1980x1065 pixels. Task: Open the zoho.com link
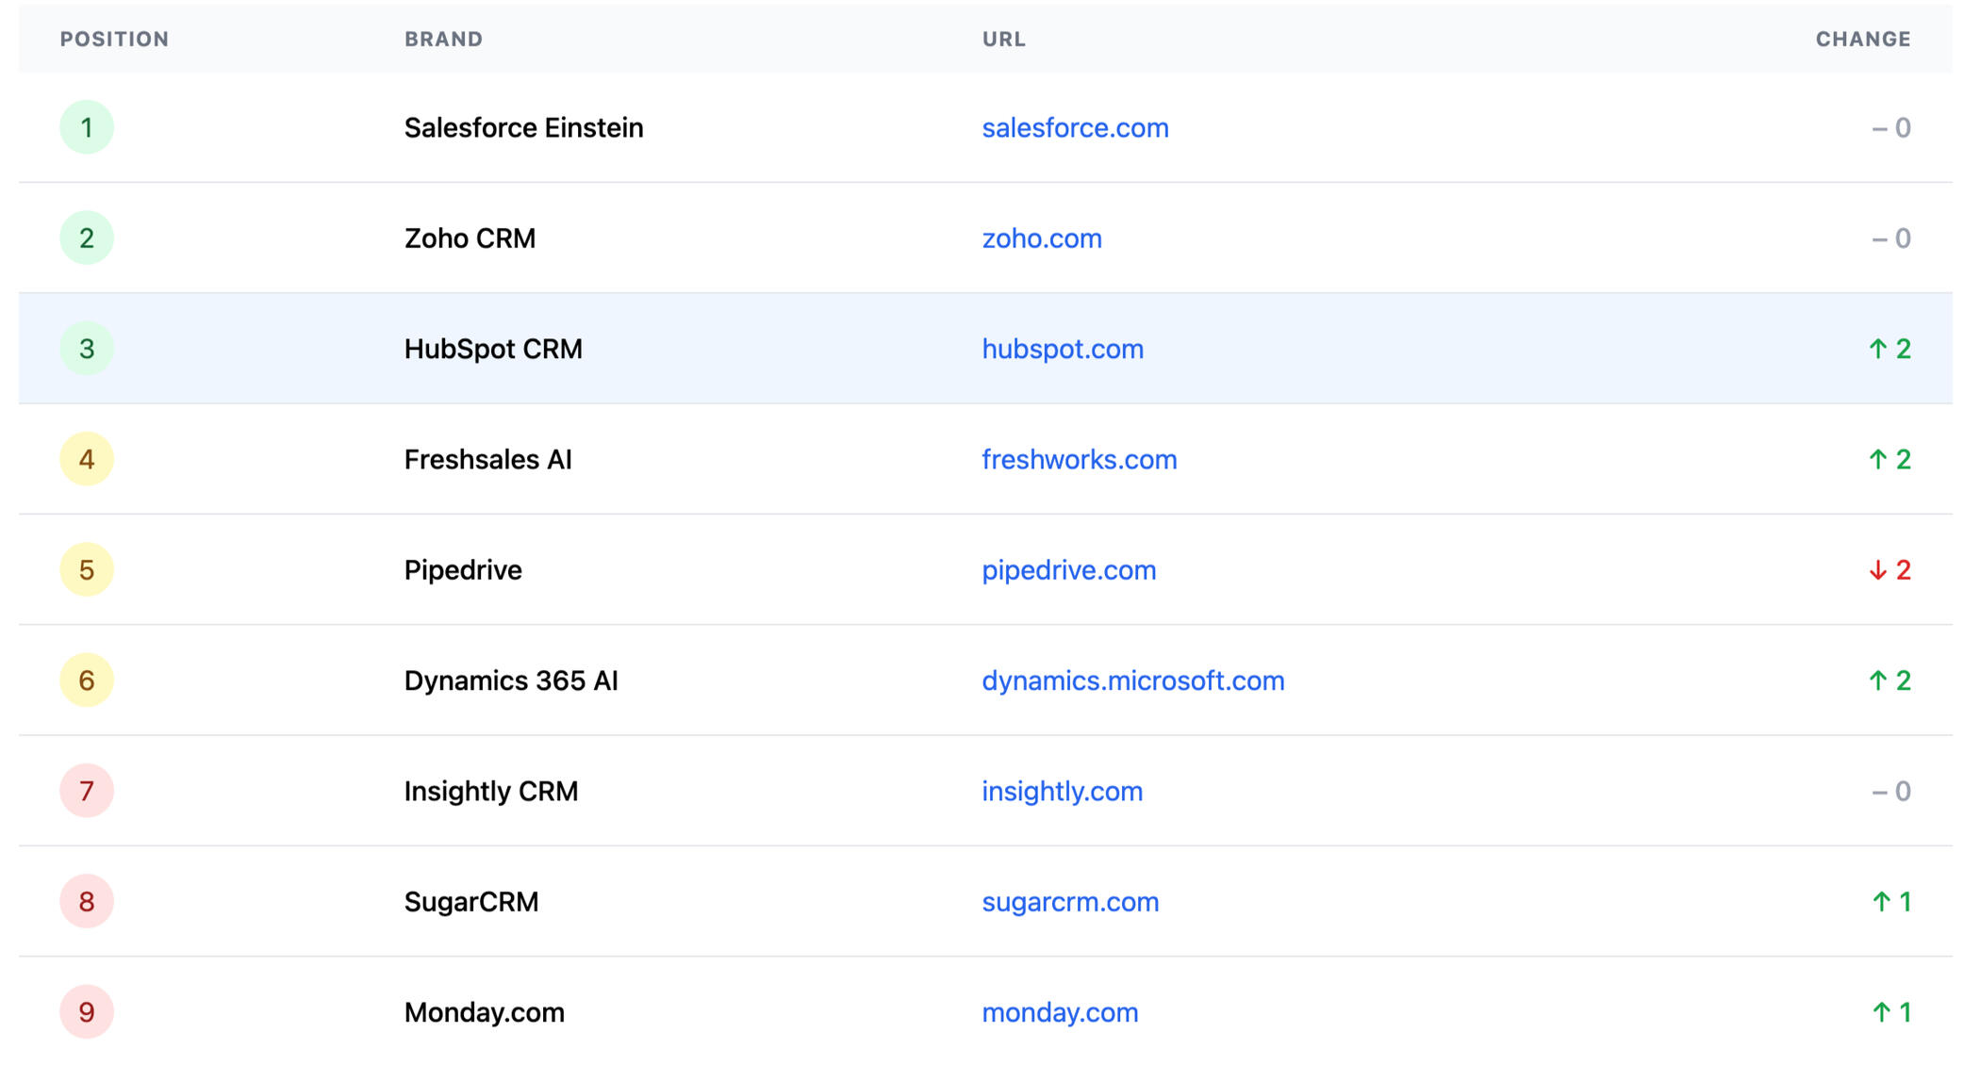(1042, 238)
